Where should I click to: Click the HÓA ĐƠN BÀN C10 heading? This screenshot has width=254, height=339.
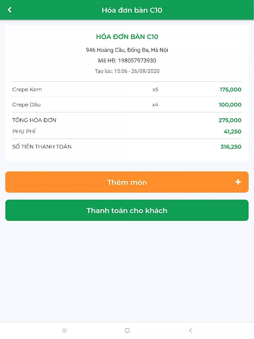point(127,37)
